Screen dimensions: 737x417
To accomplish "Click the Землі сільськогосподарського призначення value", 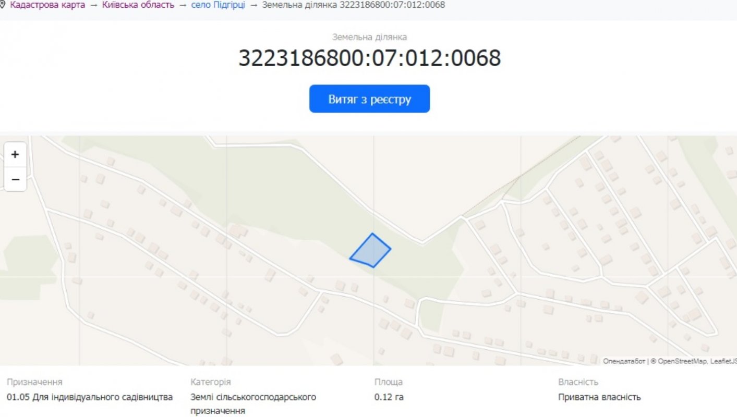I will (253, 403).
